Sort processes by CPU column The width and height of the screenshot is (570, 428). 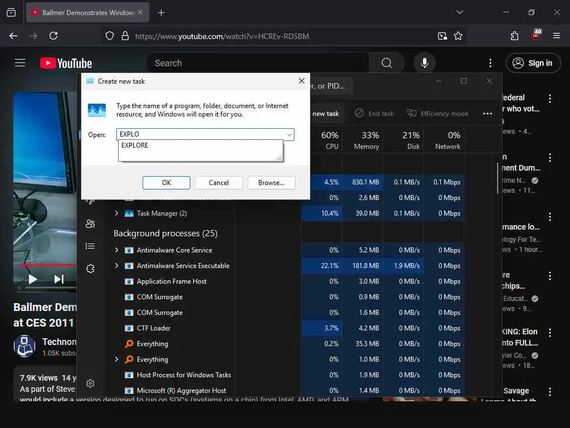(330, 140)
